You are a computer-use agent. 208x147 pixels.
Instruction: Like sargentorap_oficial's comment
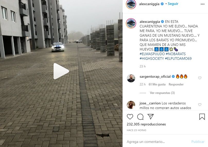click(x=200, y=78)
